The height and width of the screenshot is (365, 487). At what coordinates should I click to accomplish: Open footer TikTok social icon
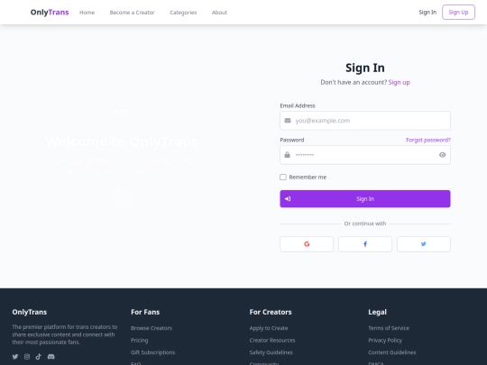coord(39,357)
